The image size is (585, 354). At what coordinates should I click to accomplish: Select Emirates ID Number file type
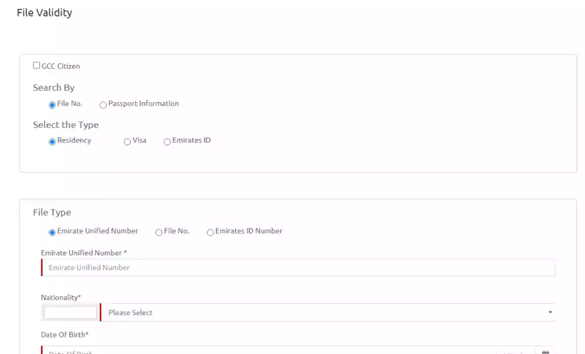coord(210,232)
